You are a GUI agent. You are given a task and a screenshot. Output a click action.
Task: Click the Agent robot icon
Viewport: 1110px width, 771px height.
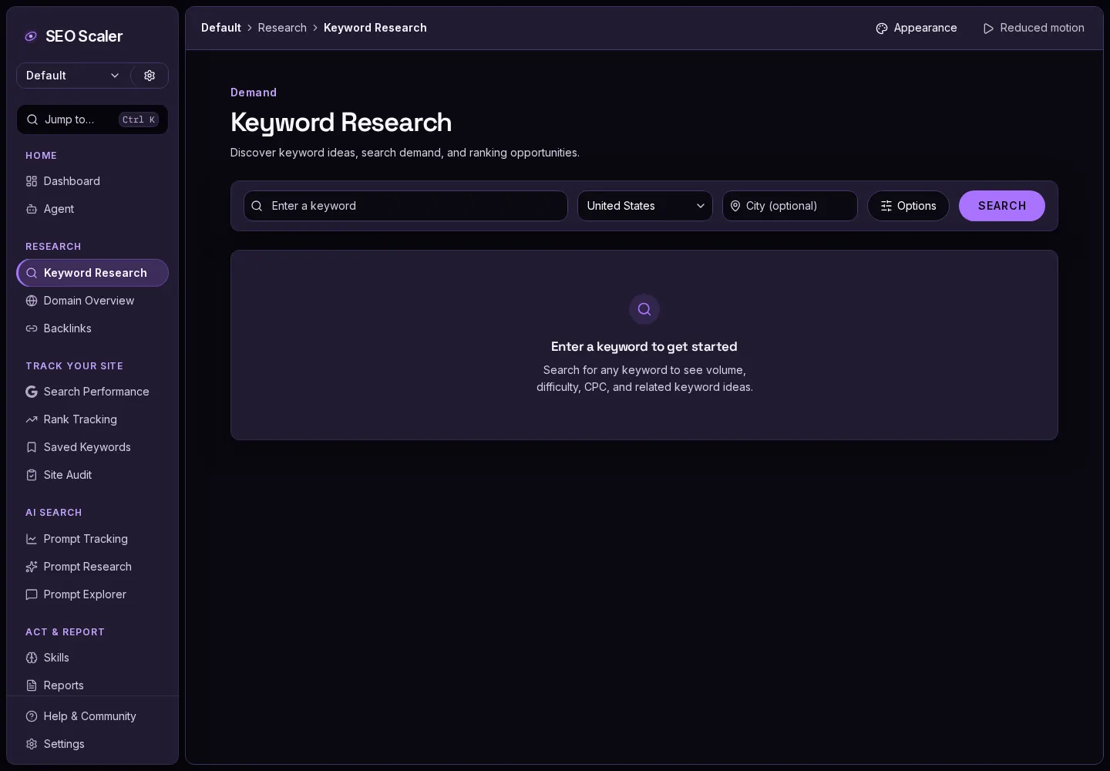point(32,209)
